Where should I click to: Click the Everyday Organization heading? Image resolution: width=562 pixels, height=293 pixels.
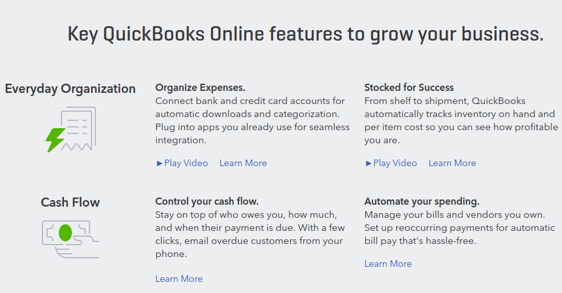(71, 89)
